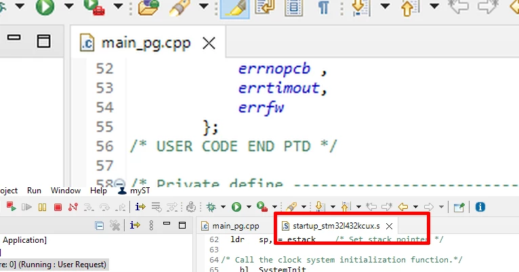This screenshot has width=519, height=272.
Task: Open the Run menu
Action: (x=34, y=191)
